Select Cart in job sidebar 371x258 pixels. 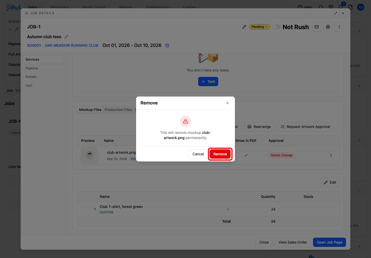click(x=43, y=85)
